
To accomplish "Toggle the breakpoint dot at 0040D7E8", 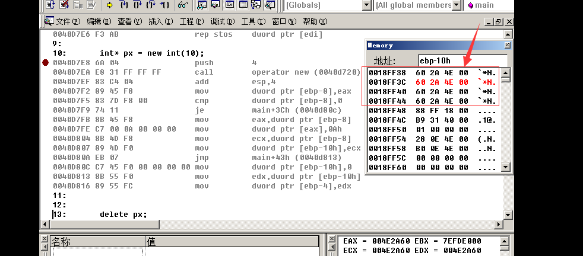I will point(45,63).
